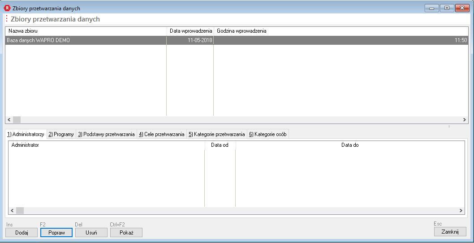This screenshot has width=474, height=243.
Task: Click left arrow of Administrator list scrollbar
Action: pos(13,210)
